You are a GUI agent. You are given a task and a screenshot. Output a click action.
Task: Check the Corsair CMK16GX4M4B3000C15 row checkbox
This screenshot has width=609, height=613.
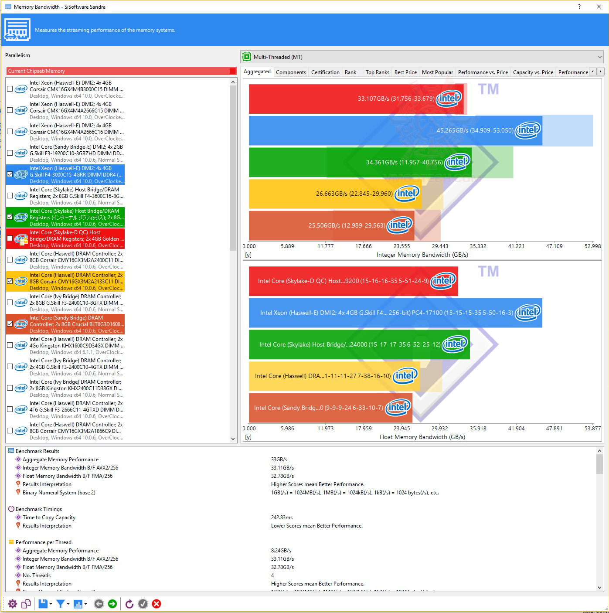click(10, 89)
